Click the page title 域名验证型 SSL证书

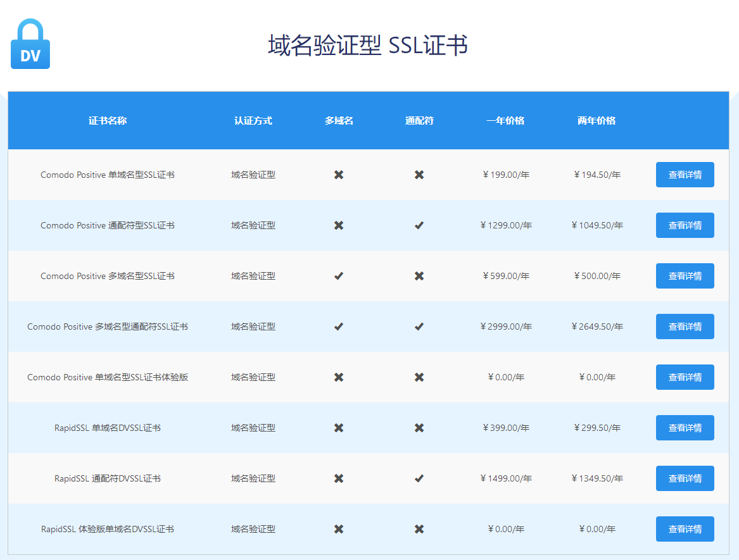[x=368, y=46]
